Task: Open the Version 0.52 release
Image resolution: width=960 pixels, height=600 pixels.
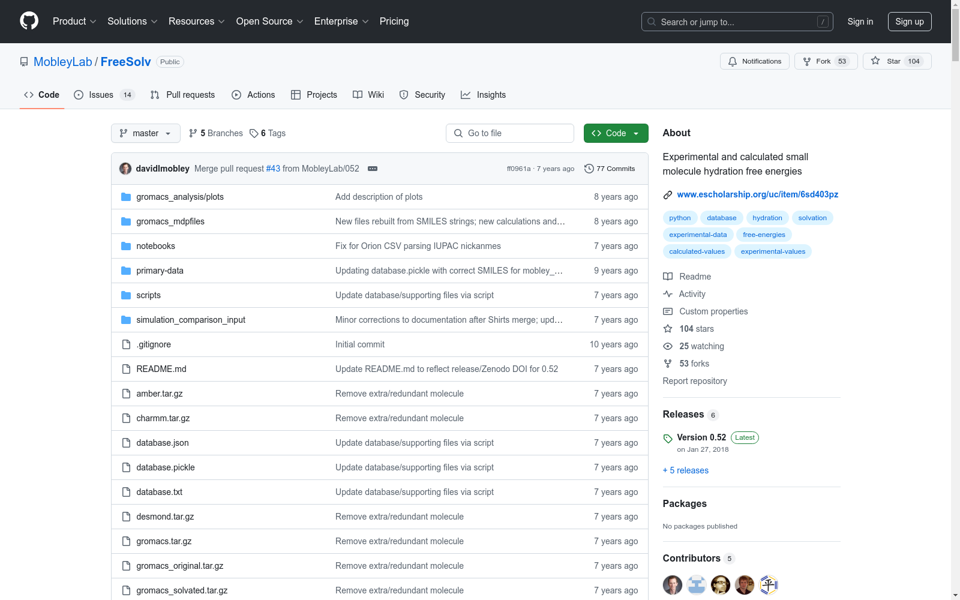Action: (x=701, y=437)
